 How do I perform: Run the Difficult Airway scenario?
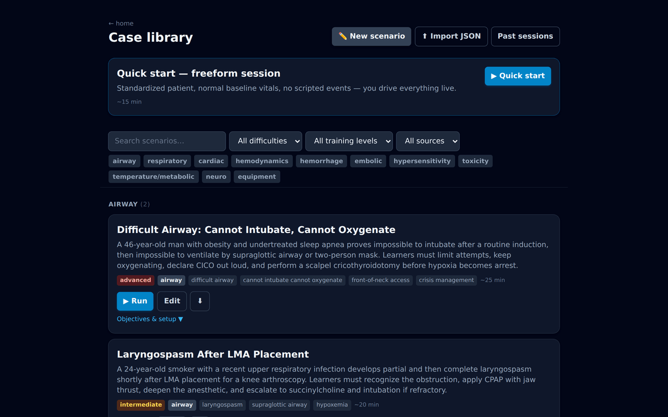[135, 301]
